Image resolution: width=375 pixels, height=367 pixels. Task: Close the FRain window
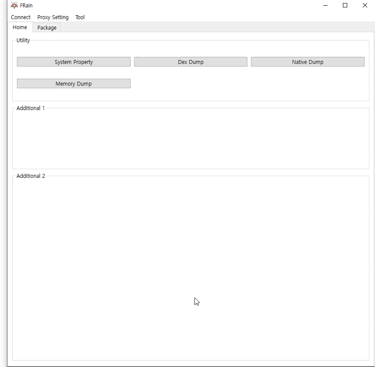365,5
